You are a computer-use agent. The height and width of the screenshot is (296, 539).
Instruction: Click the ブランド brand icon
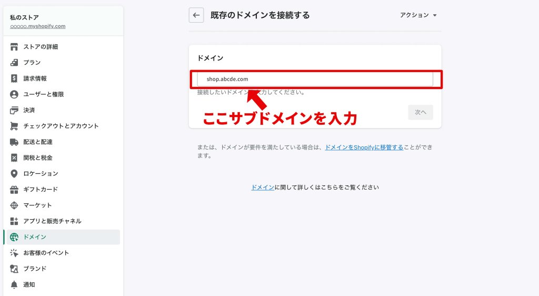[x=14, y=269]
